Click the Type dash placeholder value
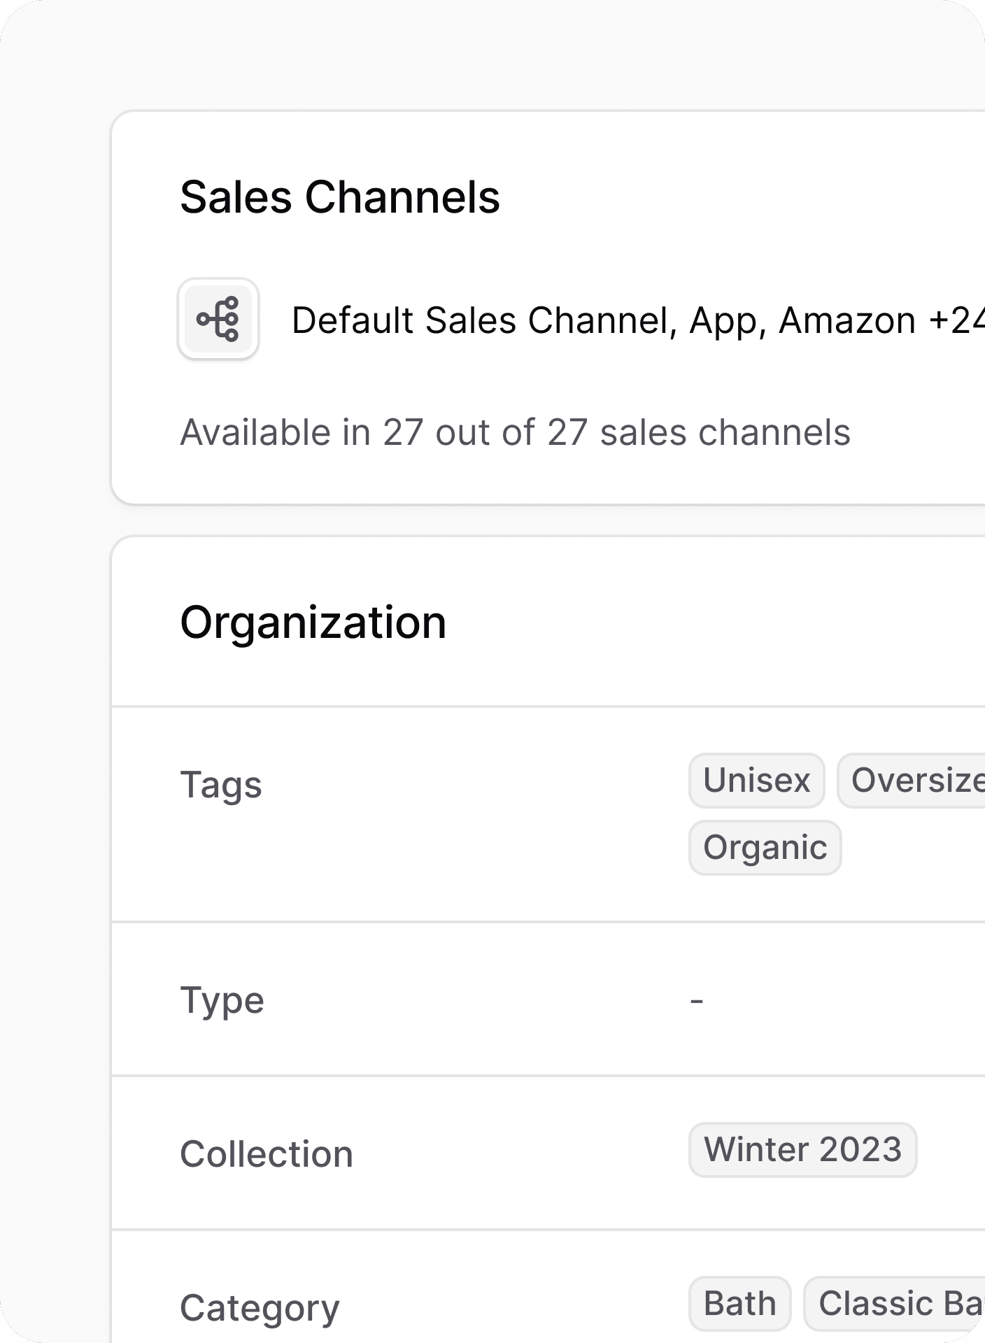The image size is (985, 1343). pyautogui.click(x=696, y=1001)
